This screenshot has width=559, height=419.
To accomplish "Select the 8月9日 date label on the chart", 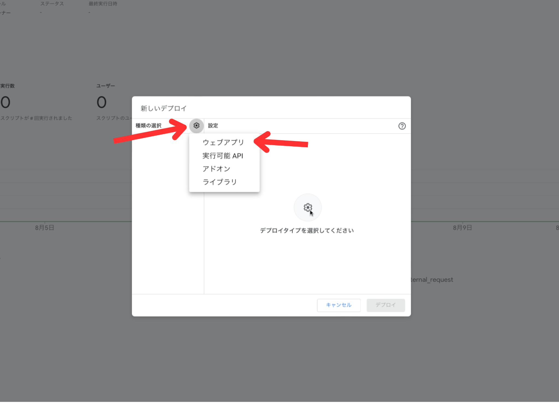I will [462, 228].
